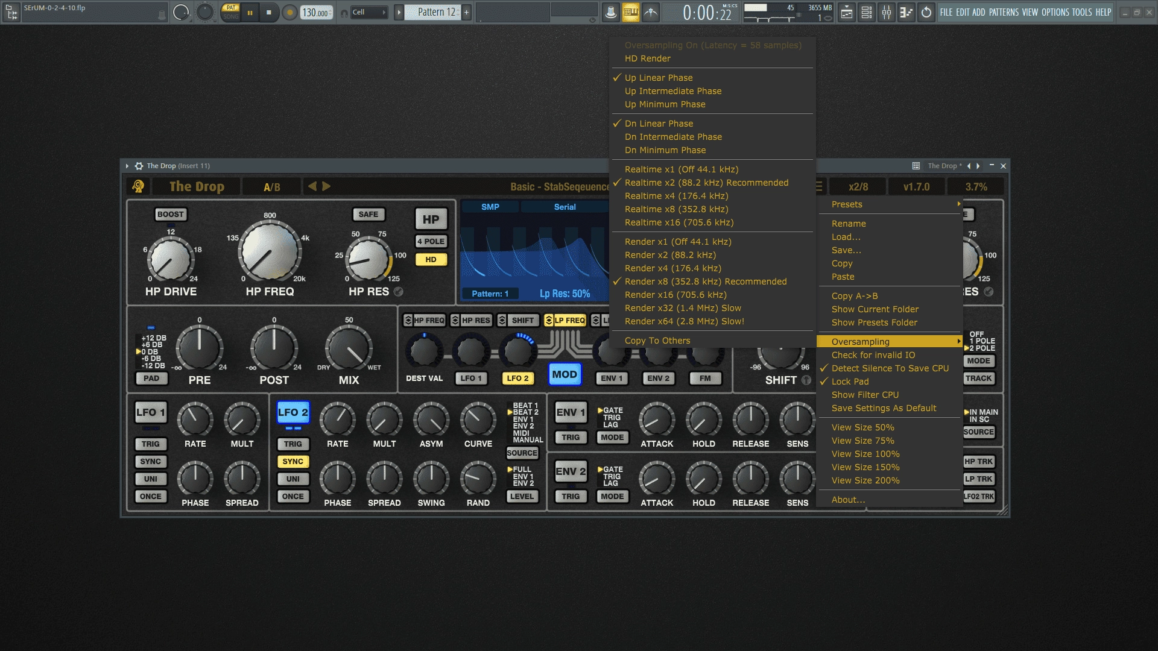This screenshot has height=651, width=1158.
Task: Click the wrapper previous preset arrow
Action: [x=969, y=166]
